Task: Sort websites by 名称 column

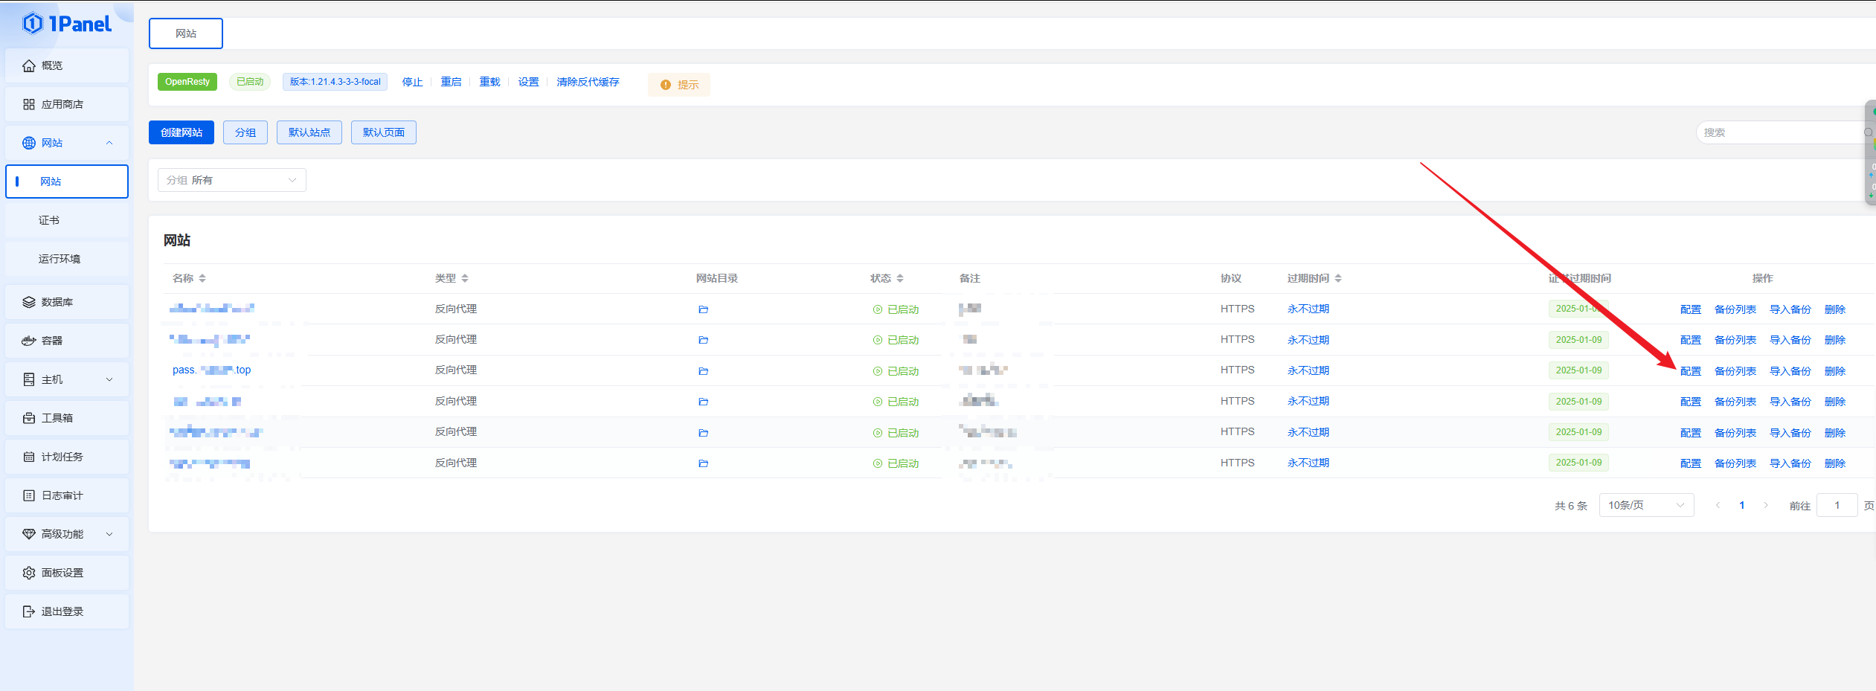Action: click(x=202, y=278)
